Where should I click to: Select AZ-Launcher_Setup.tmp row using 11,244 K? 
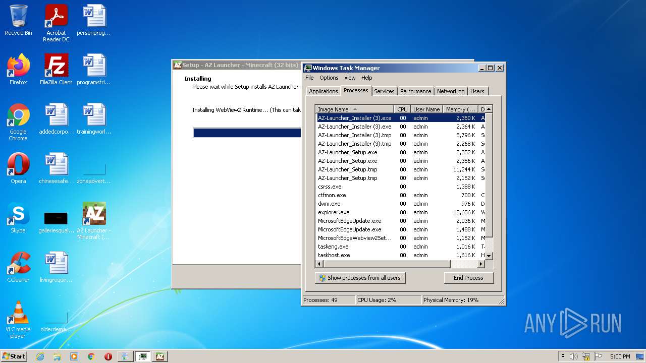click(401, 169)
